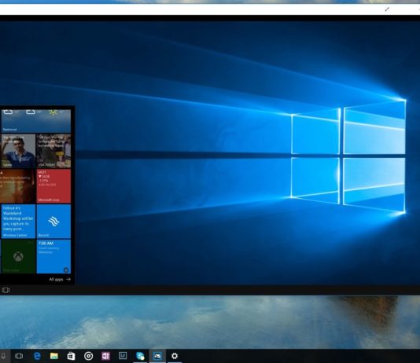Open File Explorer from taskbar
Screen dimensions: 420x363
pos(54,356)
